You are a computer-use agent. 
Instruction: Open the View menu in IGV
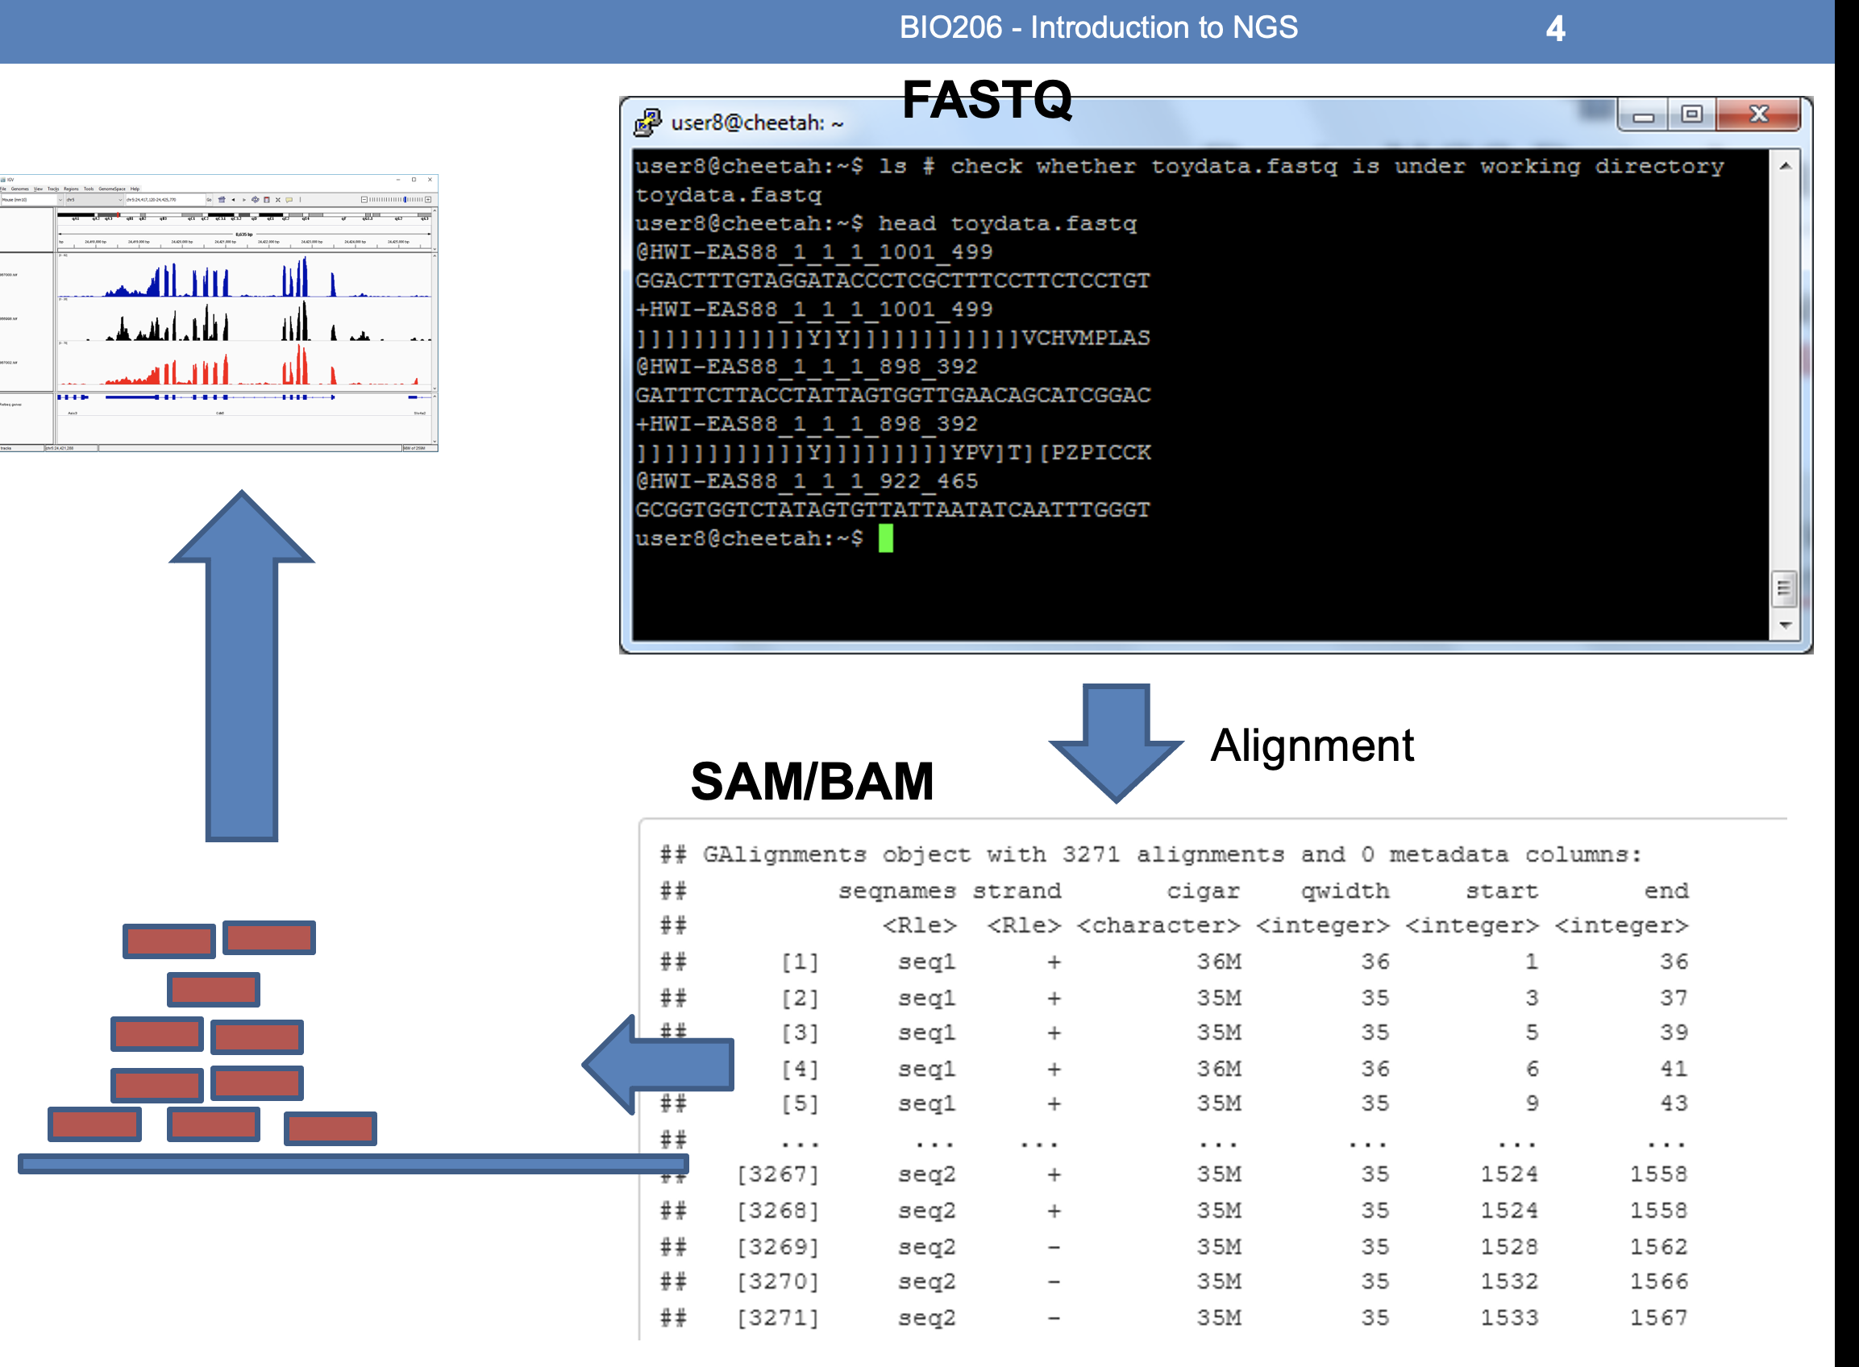click(x=38, y=189)
